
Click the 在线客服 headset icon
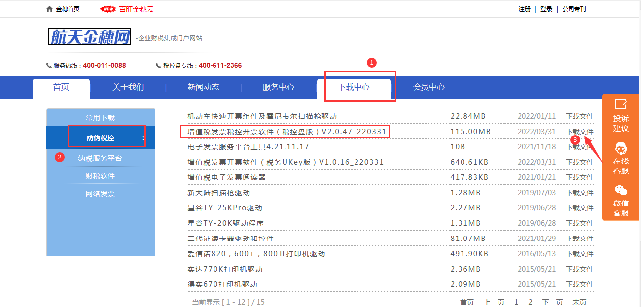[621, 148]
